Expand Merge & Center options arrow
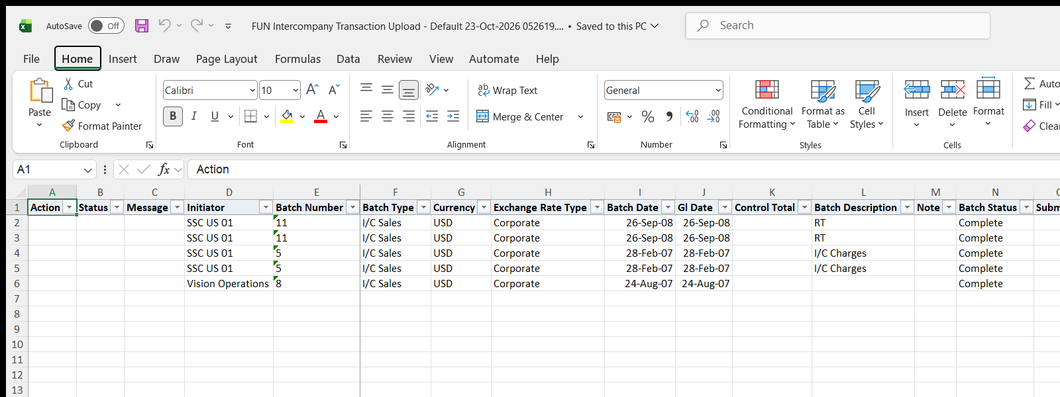The height and width of the screenshot is (397, 1060). point(580,117)
